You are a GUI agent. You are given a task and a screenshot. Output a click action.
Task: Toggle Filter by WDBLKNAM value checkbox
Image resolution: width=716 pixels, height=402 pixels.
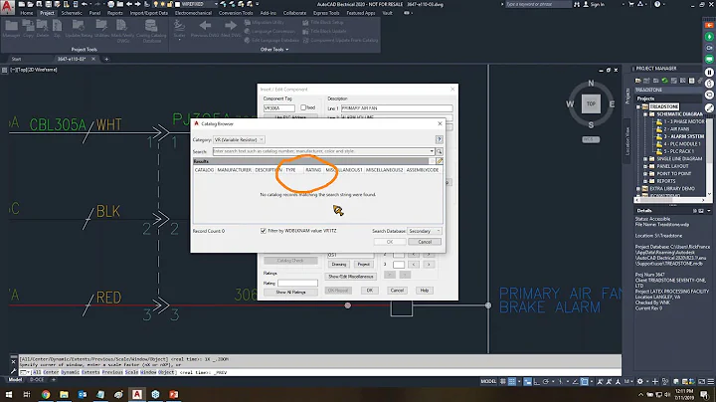coord(264,231)
